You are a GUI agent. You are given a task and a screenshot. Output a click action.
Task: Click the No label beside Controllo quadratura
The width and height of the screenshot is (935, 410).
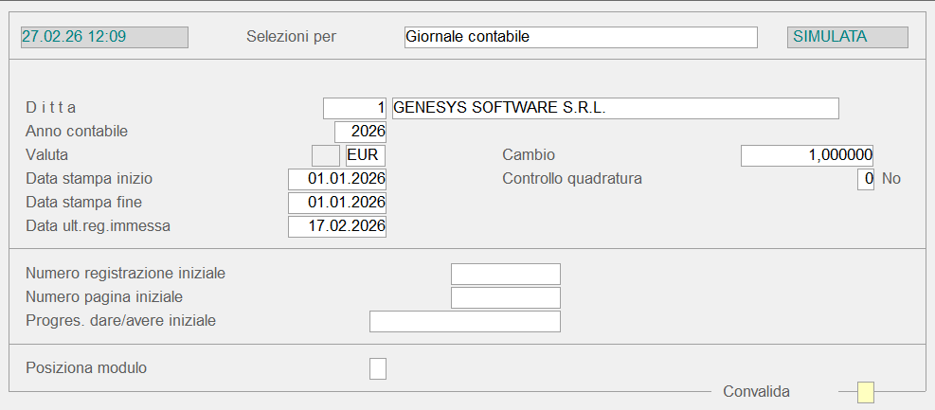pyautogui.click(x=891, y=179)
